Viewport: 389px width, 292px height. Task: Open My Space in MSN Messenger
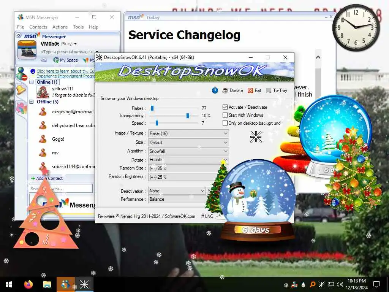pos(65,60)
